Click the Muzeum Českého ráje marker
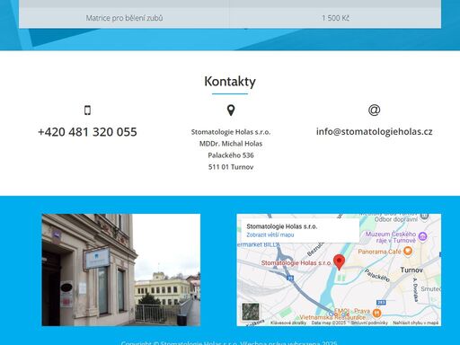 point(422,236)
